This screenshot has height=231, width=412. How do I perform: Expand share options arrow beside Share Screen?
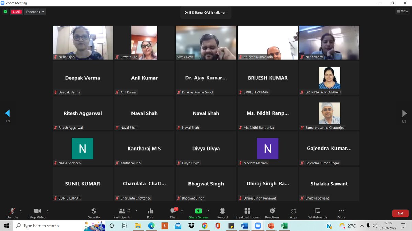208,211
